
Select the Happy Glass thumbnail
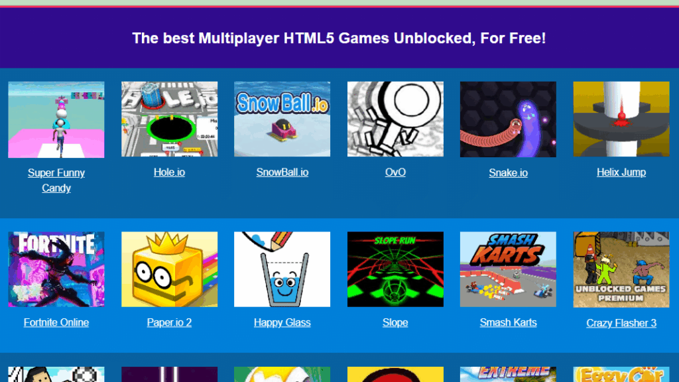282,269
